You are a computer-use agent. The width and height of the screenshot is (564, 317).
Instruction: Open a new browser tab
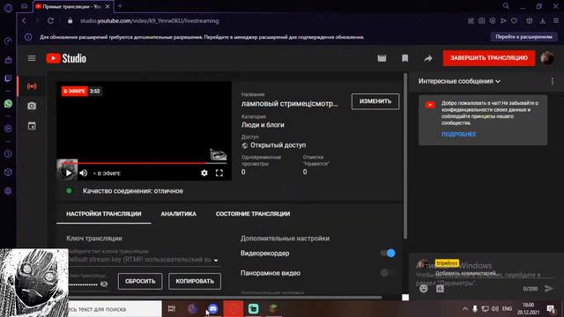[120, 6]
